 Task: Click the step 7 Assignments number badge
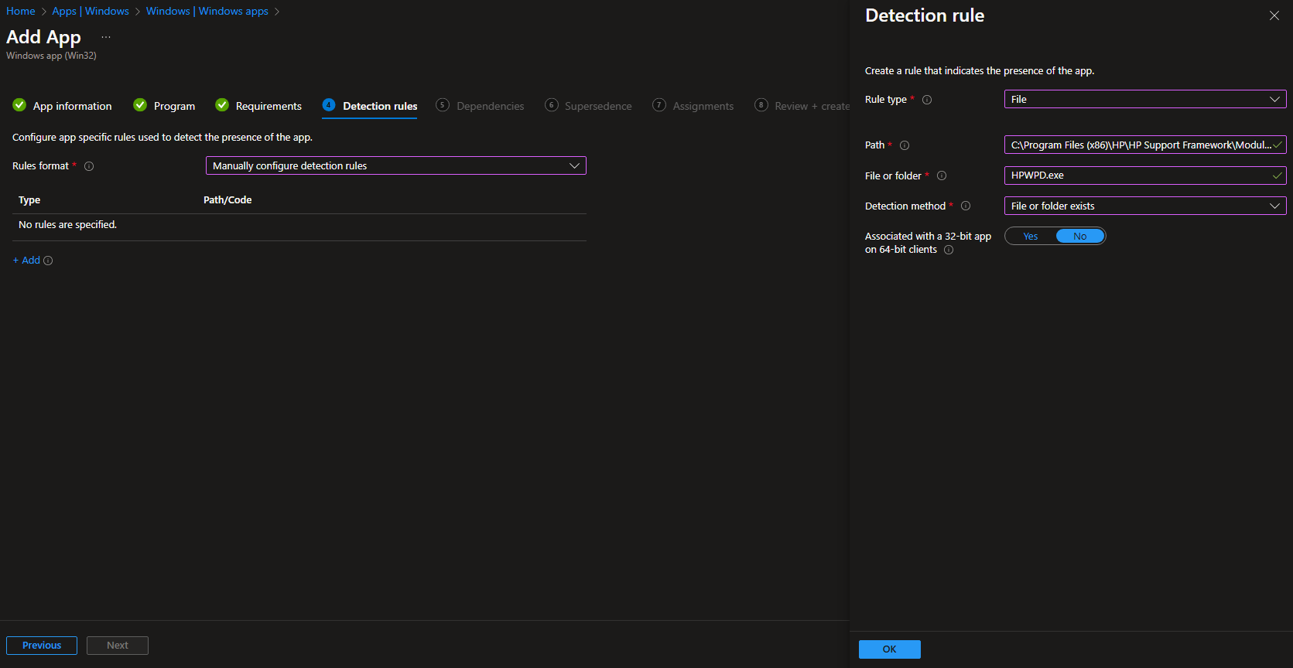click(x=659, y=105)
